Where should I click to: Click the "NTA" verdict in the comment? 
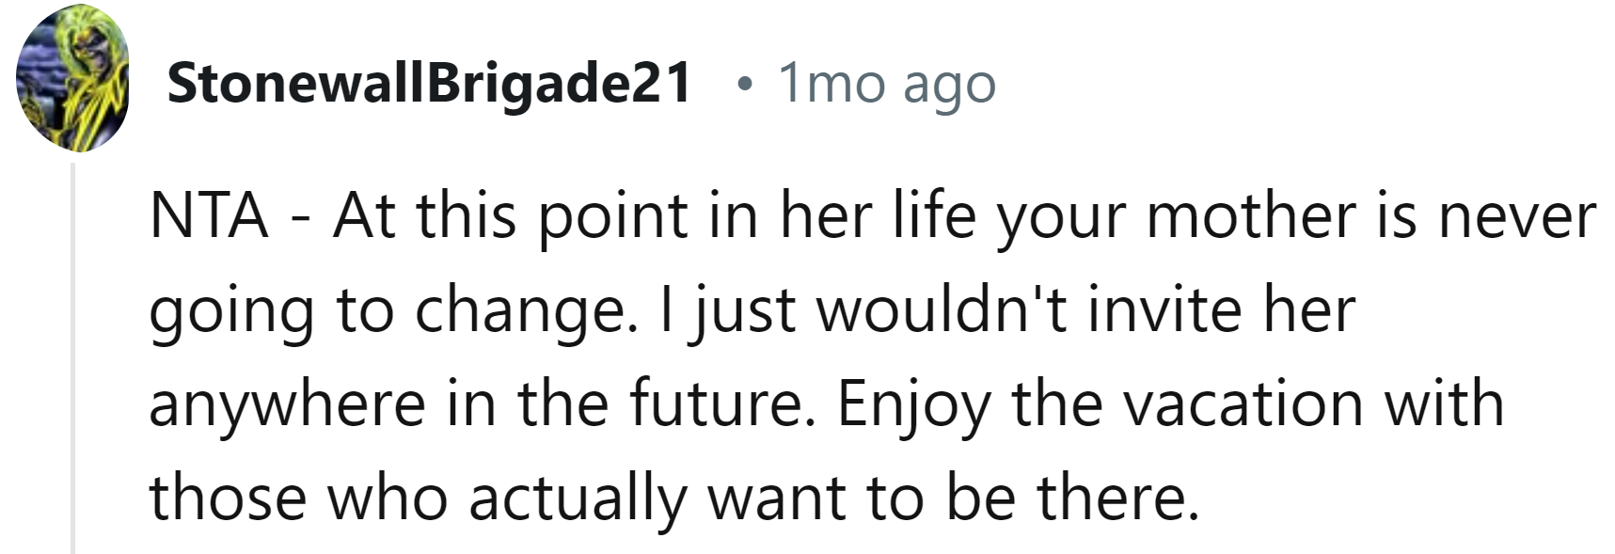[x=208, y=216]
